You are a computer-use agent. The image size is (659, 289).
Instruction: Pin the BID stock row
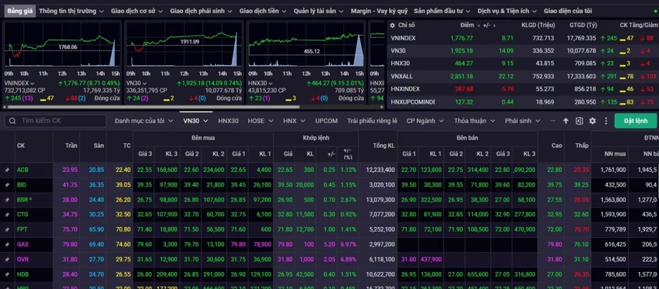pos(7,184)
